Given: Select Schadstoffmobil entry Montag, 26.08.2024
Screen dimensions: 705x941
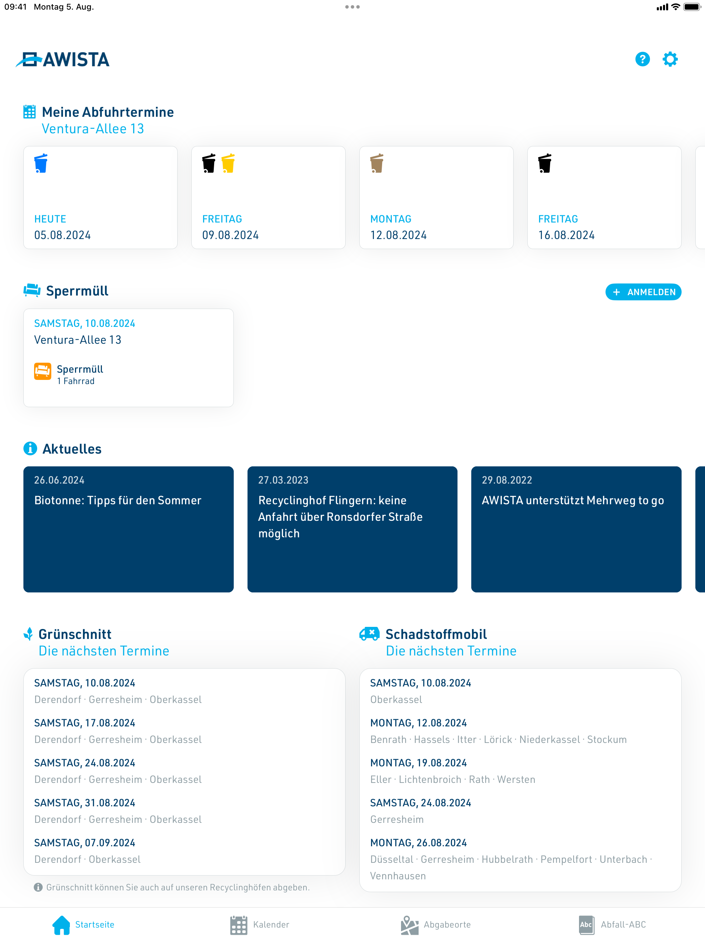Looking at the screenshot, I should 520,859.
